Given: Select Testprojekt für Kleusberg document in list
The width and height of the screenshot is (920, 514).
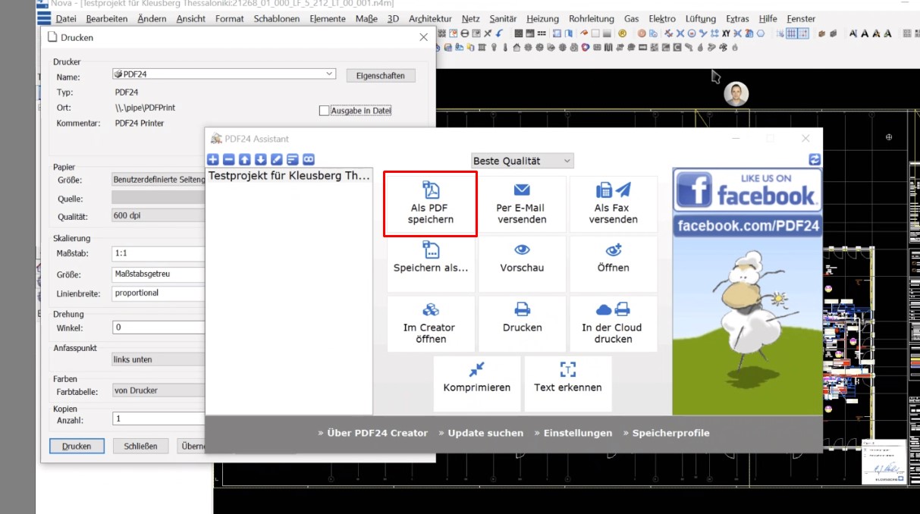Looking at the screenshot, I should point(289,176).
